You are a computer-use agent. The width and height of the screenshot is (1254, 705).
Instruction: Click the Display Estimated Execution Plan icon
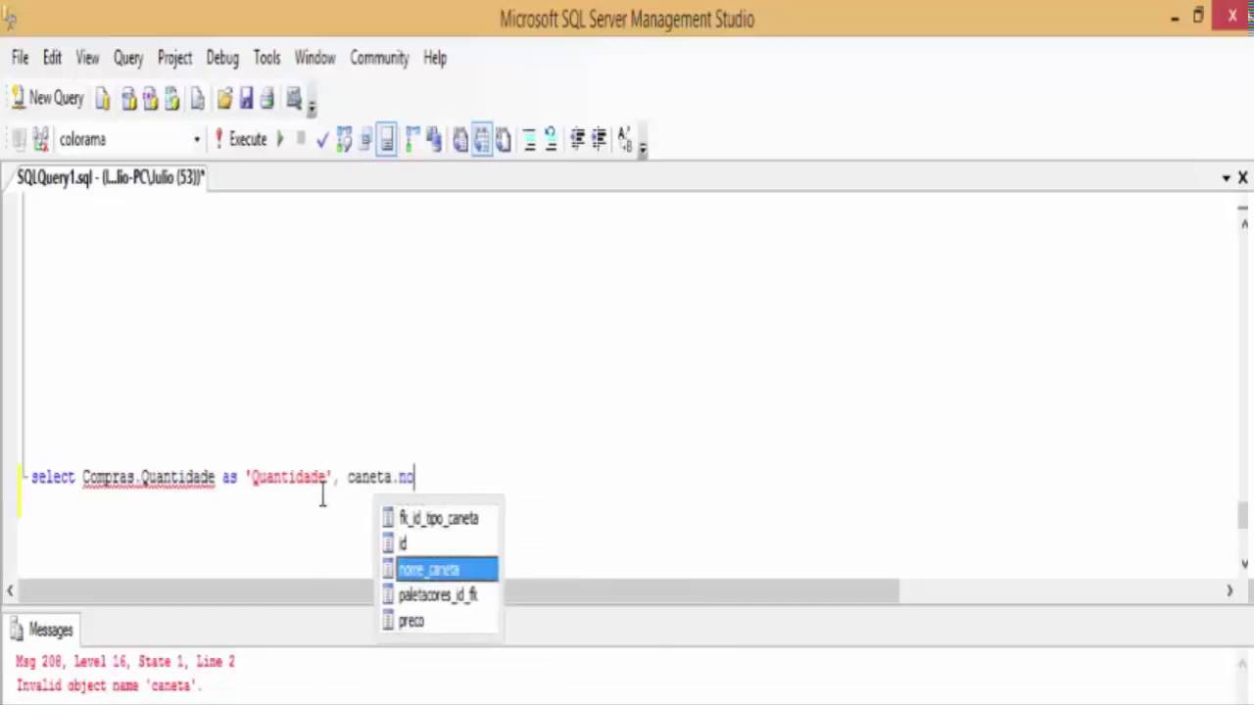[345, 139]
